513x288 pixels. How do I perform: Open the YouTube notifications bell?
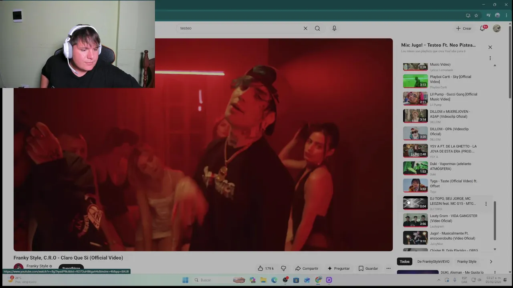483,28
